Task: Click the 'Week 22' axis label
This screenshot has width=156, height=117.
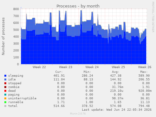Action: (x=39, y=67)
